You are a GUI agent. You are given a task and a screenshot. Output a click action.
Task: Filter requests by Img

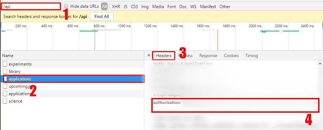[x=145, y=7]
